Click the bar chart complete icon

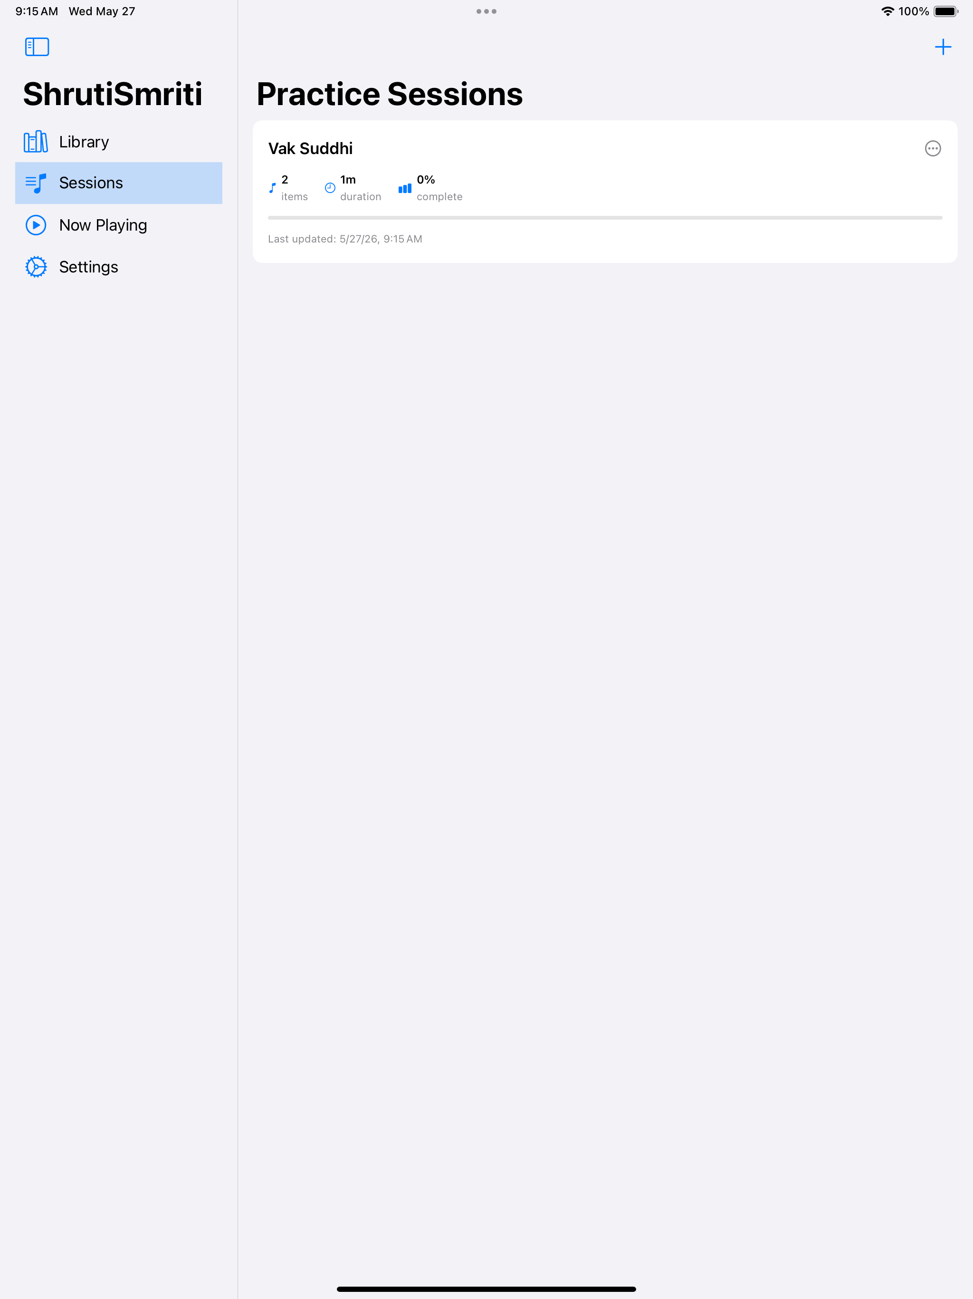pos(405,188)
